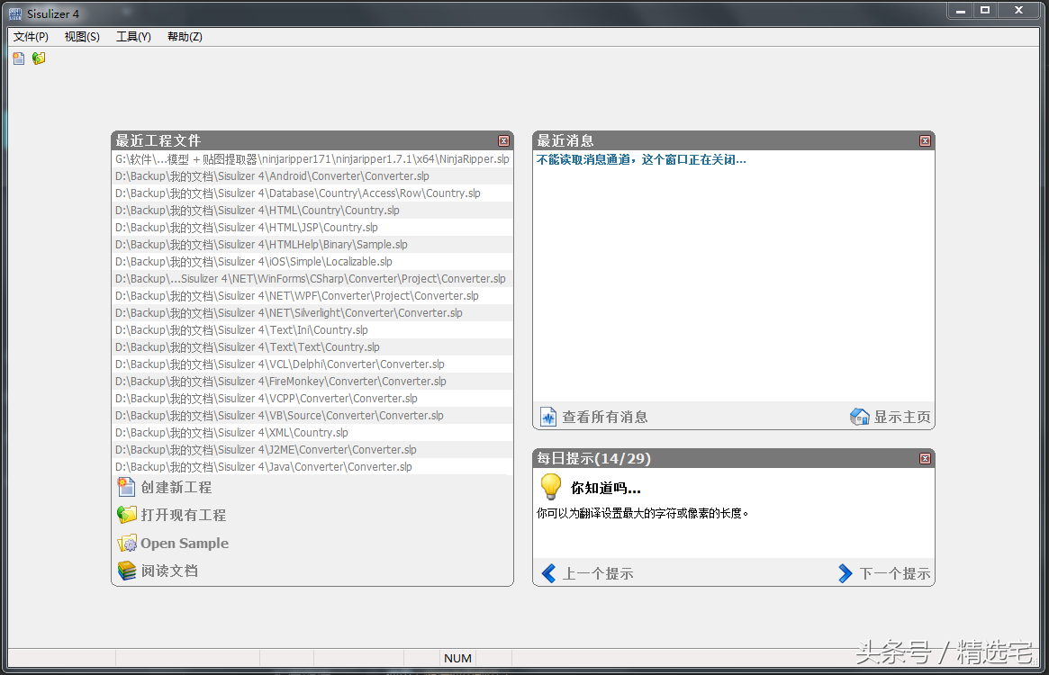The image size is (1049, 675).
Task: Open NET\Silverlight\Converter\Converter.slp entry
Action: click(x=312, y=313)
